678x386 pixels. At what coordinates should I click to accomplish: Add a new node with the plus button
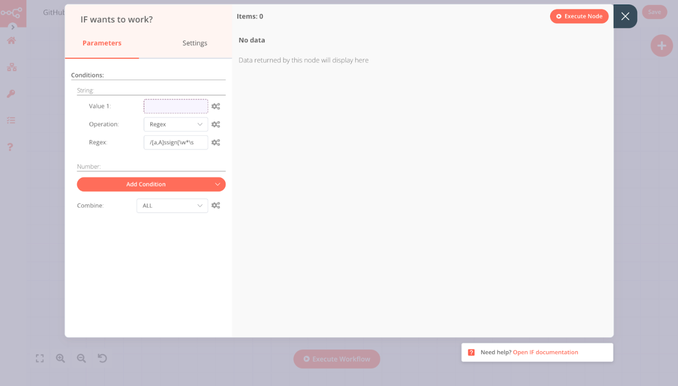(x=662, y=46)
